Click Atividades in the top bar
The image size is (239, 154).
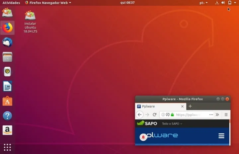(x=11, y=3)
